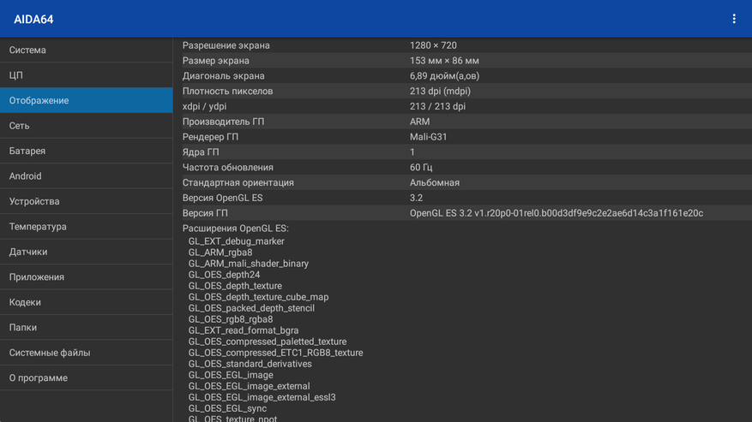The image size is (752, 422).
Task: Click the Разрешение экрана row
Action: [x=463, y=45]
